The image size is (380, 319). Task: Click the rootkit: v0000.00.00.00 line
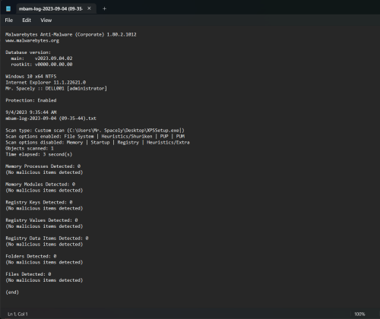pyautogui.click(x=42, y=65)
